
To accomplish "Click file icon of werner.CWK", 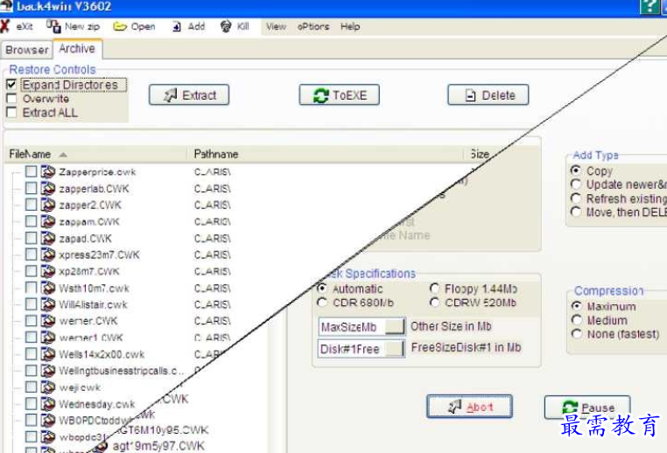I will click(48, 321).
